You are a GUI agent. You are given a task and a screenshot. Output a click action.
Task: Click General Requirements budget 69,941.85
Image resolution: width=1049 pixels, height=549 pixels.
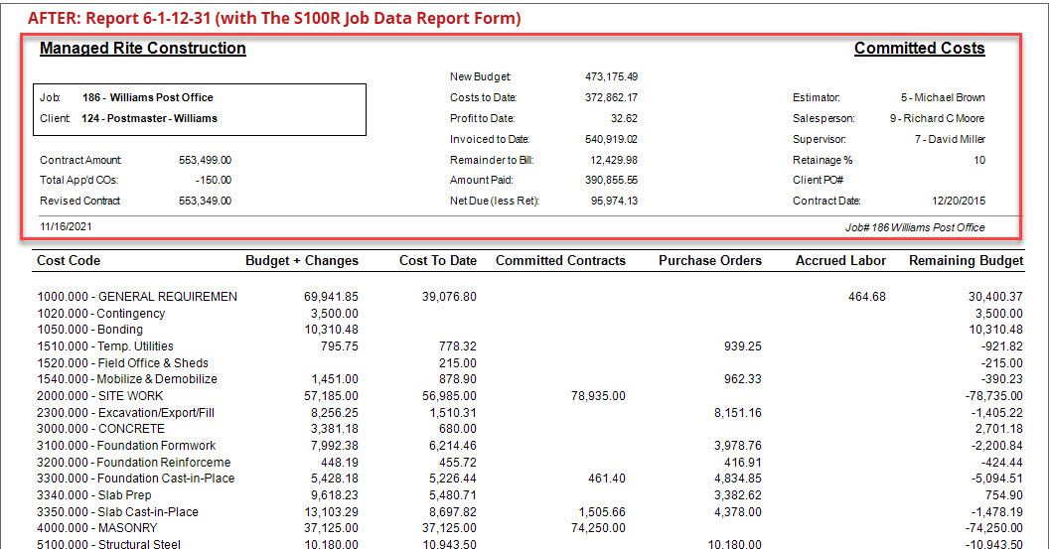point(331,296)
